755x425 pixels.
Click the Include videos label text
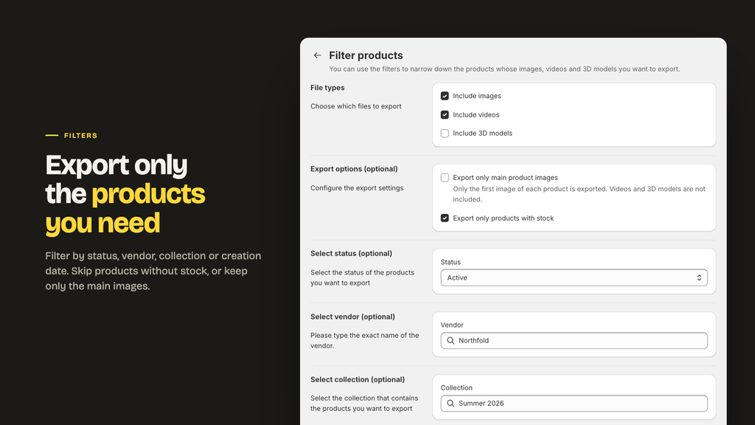click(476, 114)
